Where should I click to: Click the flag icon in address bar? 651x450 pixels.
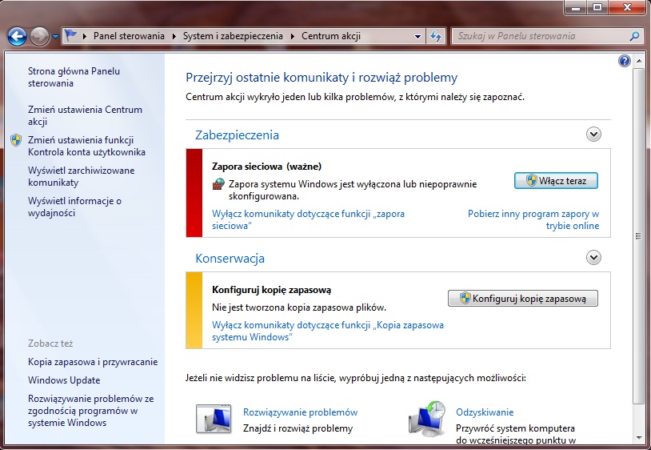point(70,36)
